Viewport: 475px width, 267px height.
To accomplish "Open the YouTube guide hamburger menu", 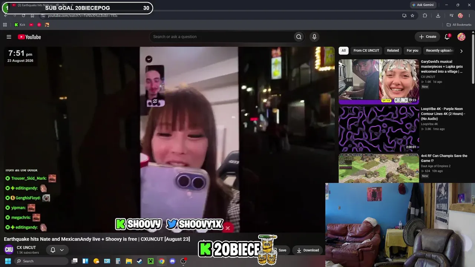I will (9, 37).
